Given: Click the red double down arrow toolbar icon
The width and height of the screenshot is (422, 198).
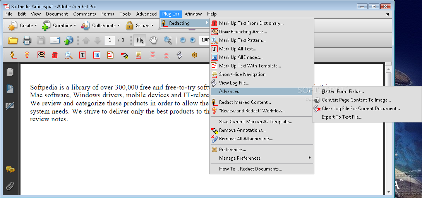Looking at the screenshot, I should point(153,55).
